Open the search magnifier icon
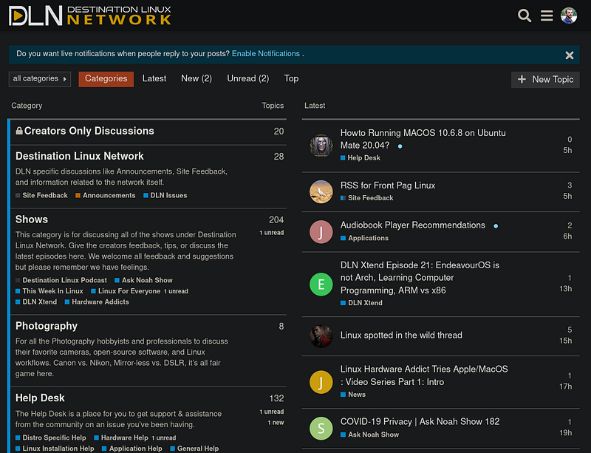The width and height of the screenshot is (591, 453). (525, 16)
